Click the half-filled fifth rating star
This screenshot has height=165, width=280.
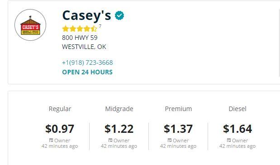click(94, 29)
